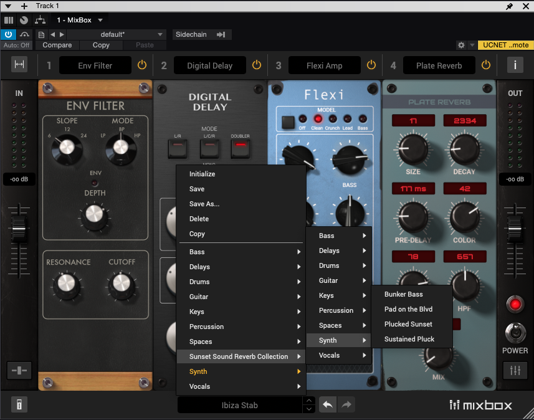The image size is (534, 420).
Task: Click the UCNET remote button
Action: (x=505, y=45)
